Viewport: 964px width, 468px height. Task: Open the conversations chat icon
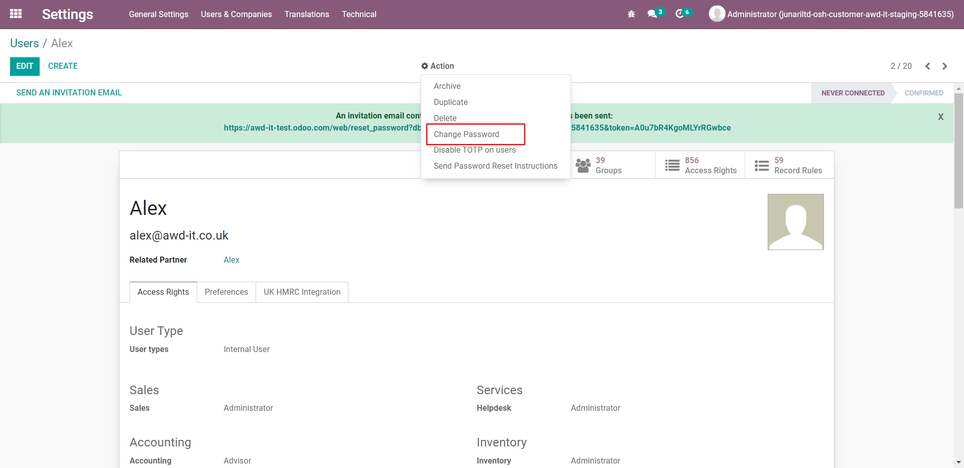652,14
